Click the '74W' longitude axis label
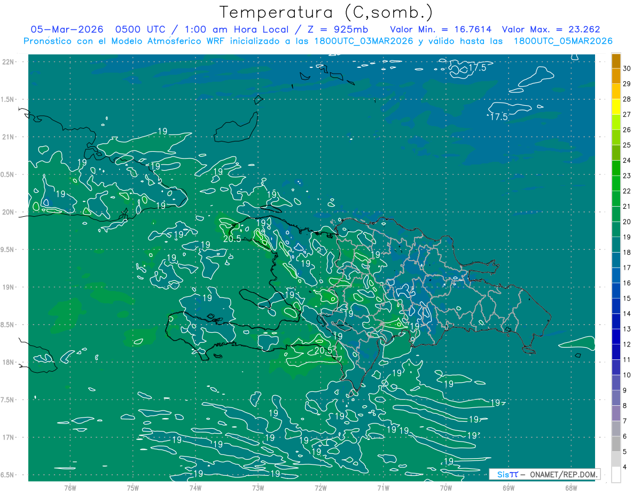Screen dimensions: 641x495 [x=195, y=488]
